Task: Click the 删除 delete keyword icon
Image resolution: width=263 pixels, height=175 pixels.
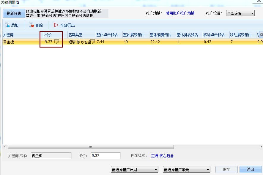Action: [31, 25]
